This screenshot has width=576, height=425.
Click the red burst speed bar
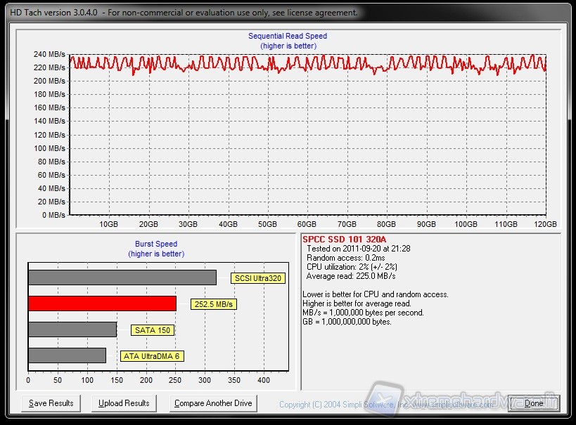[x=102, y=303]
